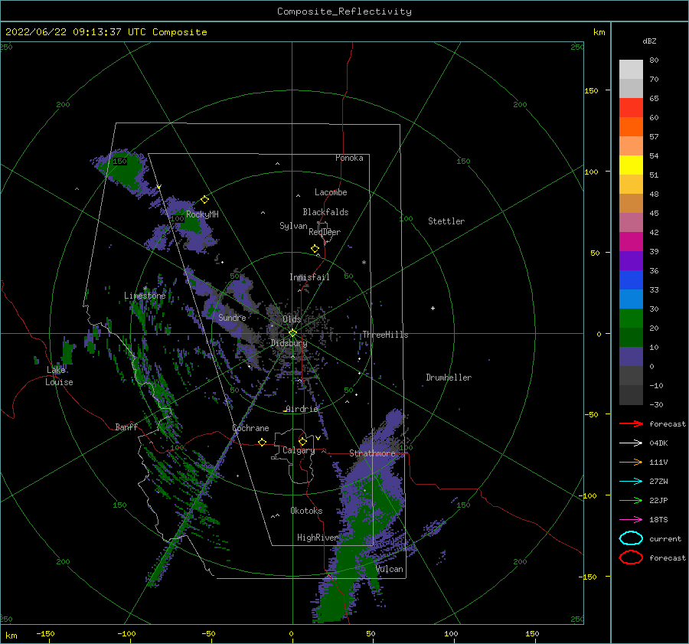Click the light gray 70-80 dBZ swatch
Screen dimensions: 689x644
click(x=631, y=70)
